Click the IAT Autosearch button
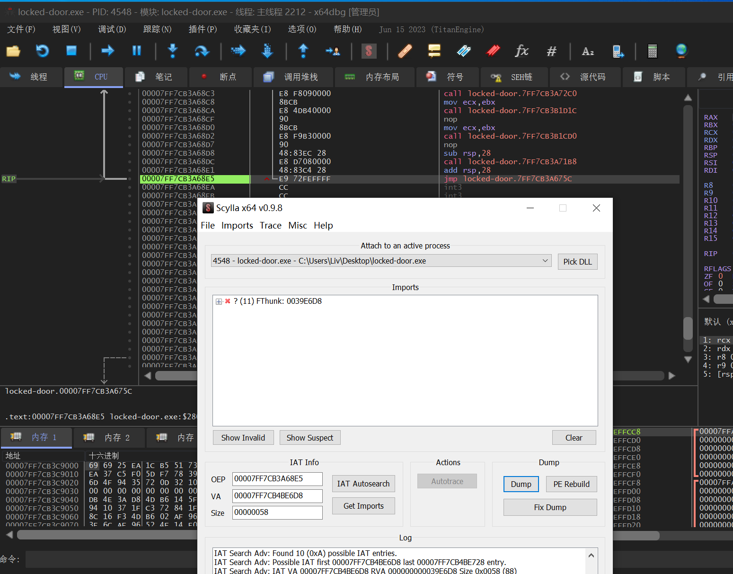The width and height of the screenshot is (733, 574). pyautogui.click(x=363, y=484)
